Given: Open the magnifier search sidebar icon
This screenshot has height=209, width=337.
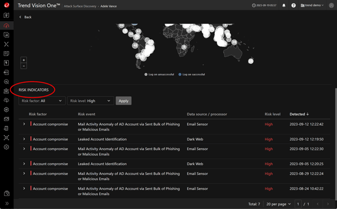Looking at the screenshot, I should tap(6, 82).
